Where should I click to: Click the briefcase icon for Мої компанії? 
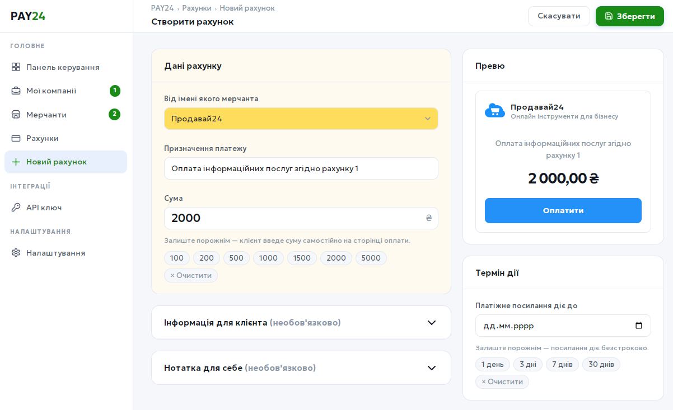coord(16,91)
